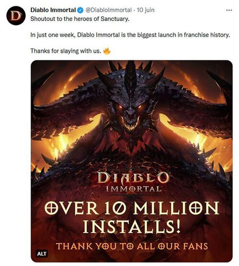Open the three-dot more options menu
The image size is (239, 266).
click(229, 10)
